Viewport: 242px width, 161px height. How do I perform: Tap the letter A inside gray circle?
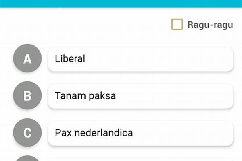[27, 59]
